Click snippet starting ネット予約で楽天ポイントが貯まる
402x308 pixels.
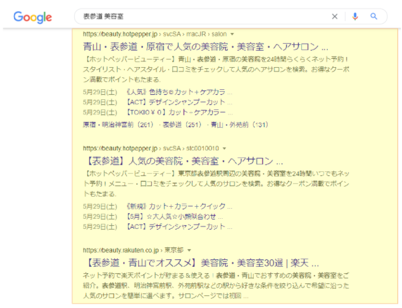pyautogui.click(x=216, y=285)
